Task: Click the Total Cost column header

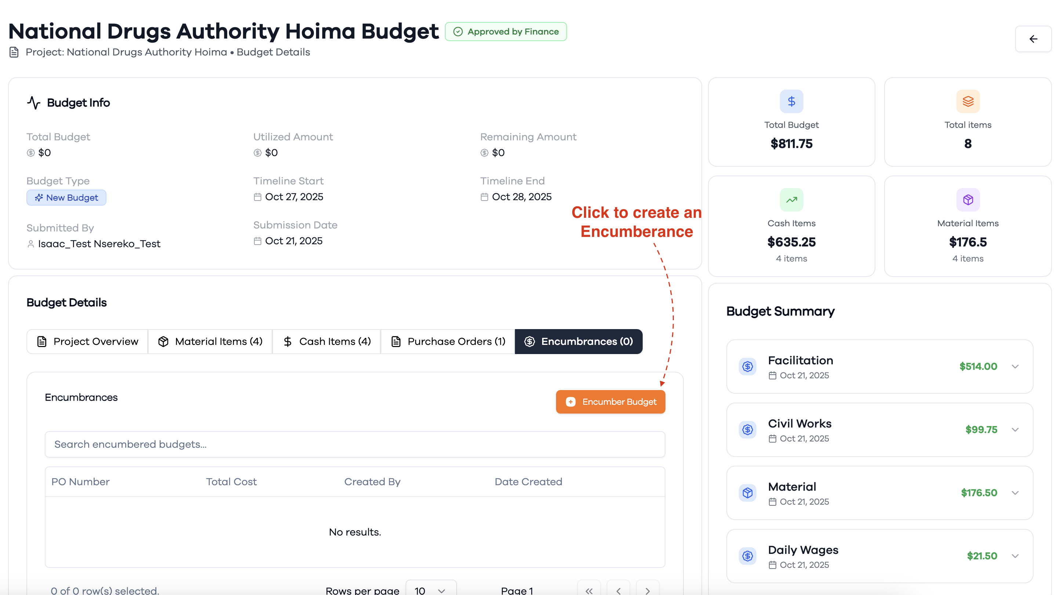Action: point(231,482)
